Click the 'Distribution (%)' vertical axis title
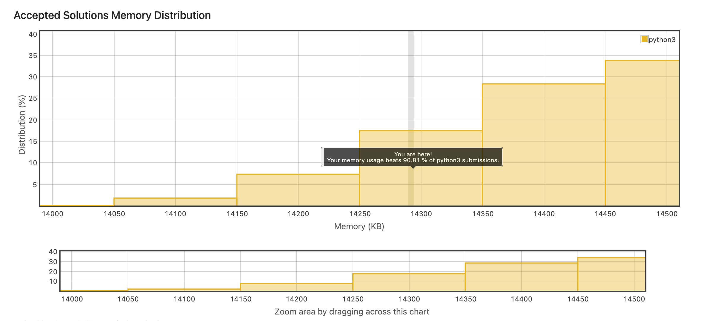The width and height of the screenshot is (720, 321). click(x=22, y=125)
